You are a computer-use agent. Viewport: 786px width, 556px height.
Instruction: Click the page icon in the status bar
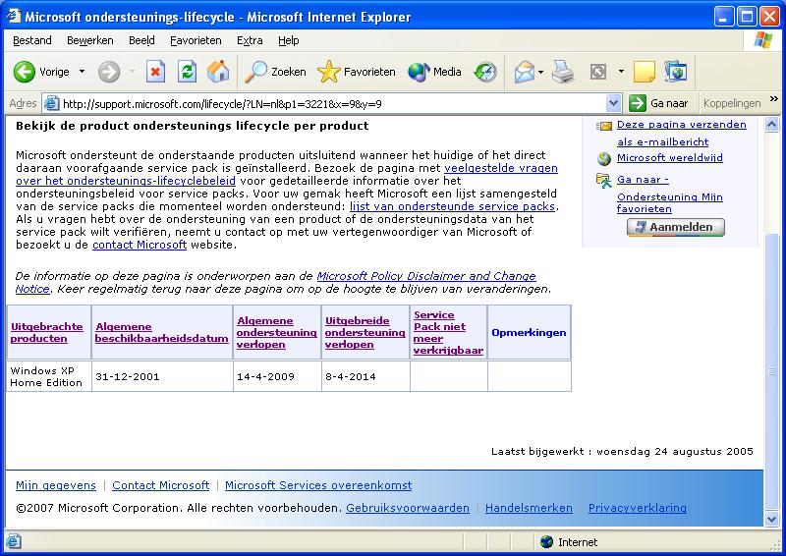14,542
